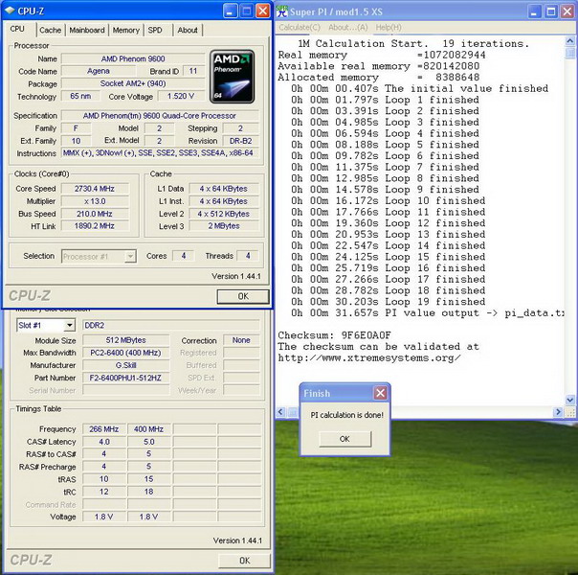Open the About menu in Super PI
The height and width of the screenshot is (575, 578).
pyautogui.click(x=349, y=27)
